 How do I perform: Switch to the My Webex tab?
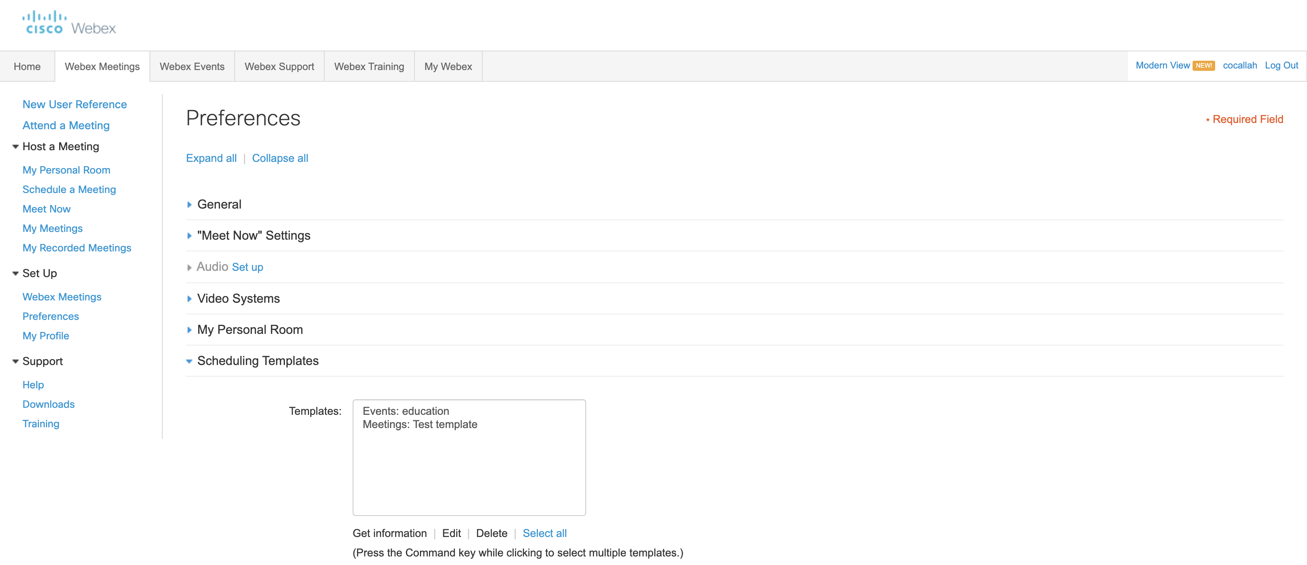click(448, 66)
